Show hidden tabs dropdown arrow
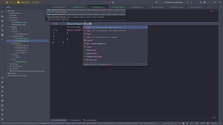This screenshot has height=125, width=223. point(213,7)
